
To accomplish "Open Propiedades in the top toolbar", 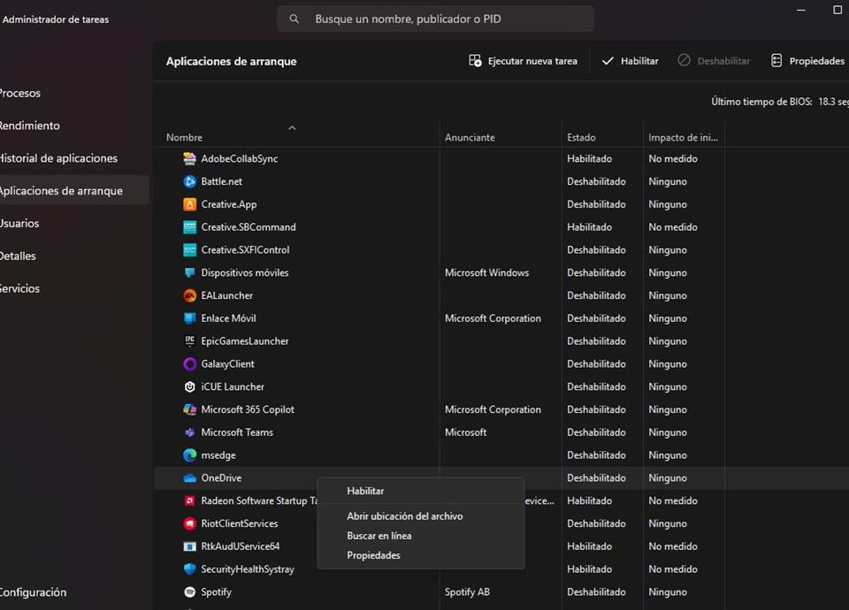I will coord(807,61).
